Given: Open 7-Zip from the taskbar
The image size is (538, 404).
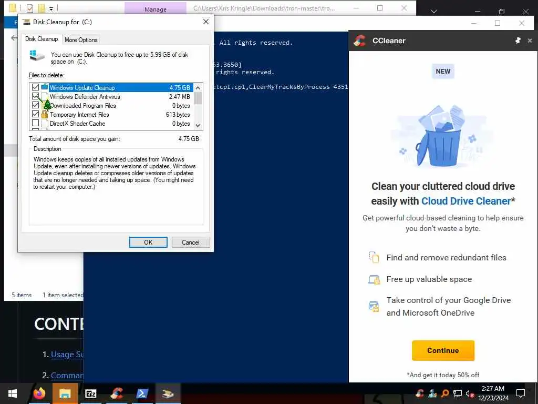Looking at the screenshot, I should point(90,393).
